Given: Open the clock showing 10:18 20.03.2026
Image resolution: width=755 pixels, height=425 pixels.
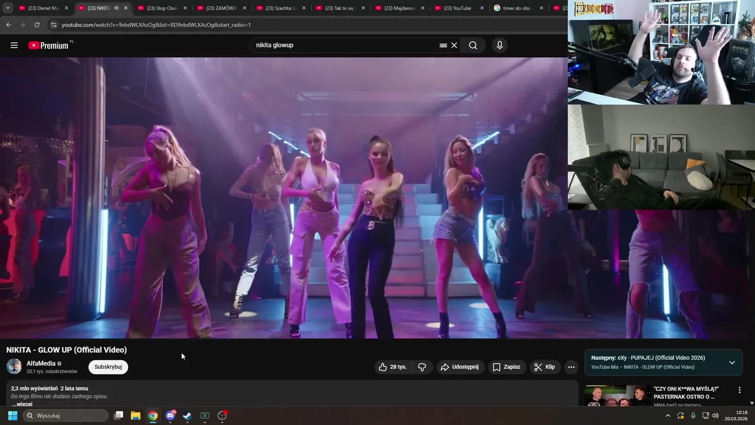Looking at the screenshot, I should 736,416.
